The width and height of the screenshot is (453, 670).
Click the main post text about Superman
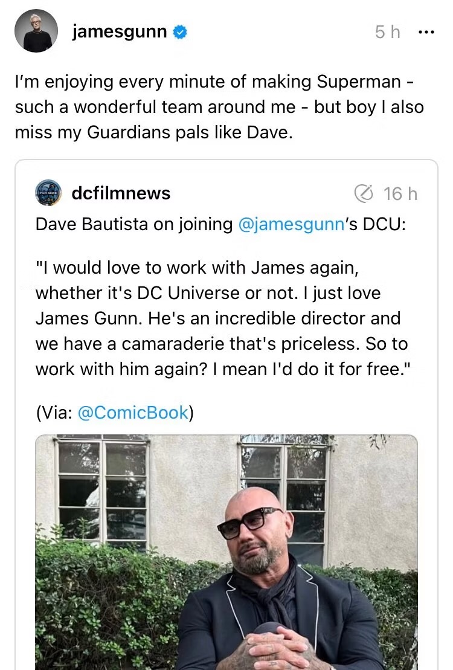point(219,107)
